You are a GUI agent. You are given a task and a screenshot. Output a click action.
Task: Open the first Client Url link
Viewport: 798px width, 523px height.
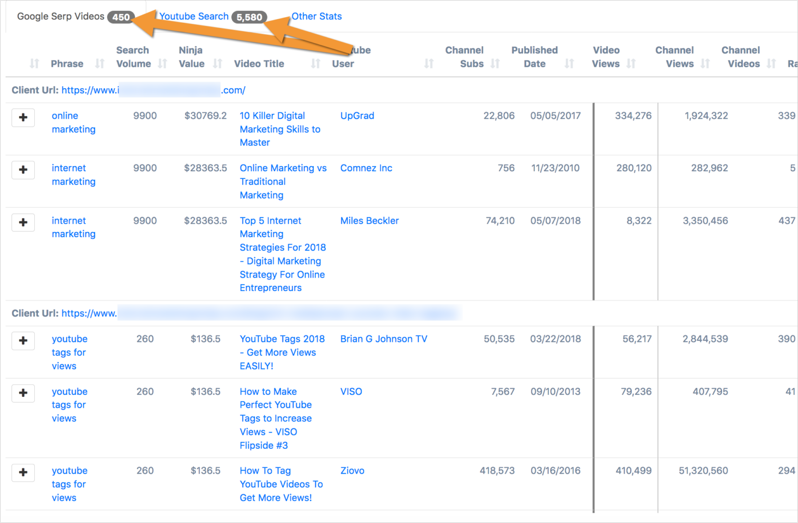pos(153,90)
